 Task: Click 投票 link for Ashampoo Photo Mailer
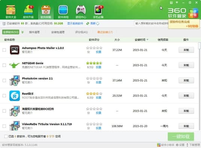click(98, 52)
